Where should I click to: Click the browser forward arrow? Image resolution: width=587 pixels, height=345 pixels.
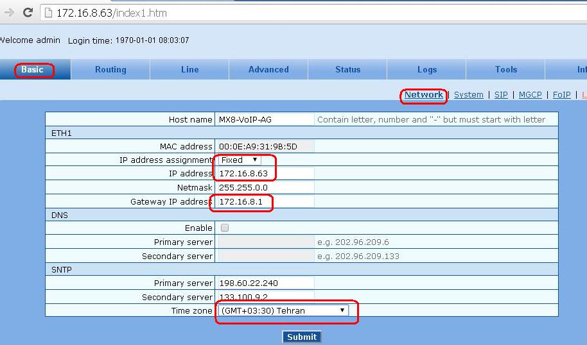(x=9, y=12)
